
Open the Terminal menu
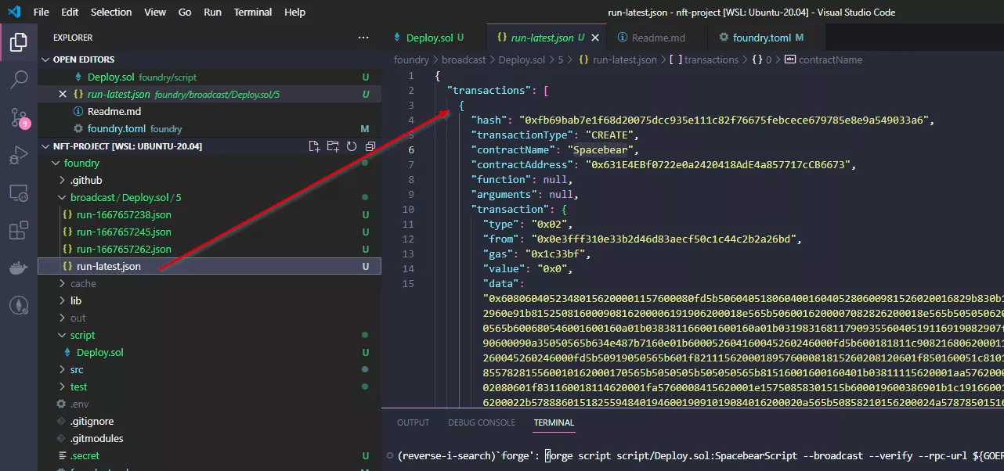[x=253, y=13]
